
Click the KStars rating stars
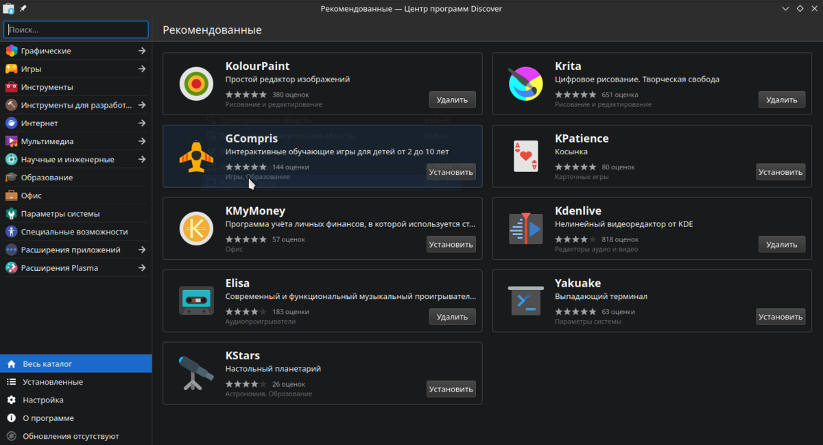pyautogui.click(x=246, y=384)
